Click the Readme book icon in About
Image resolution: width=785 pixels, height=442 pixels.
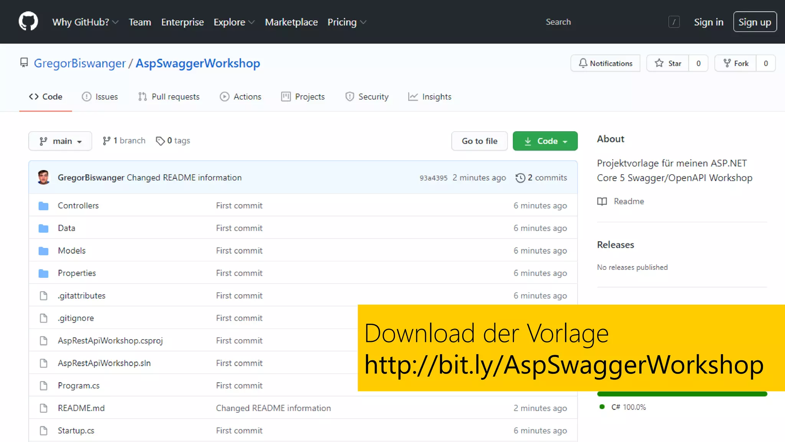(x=602, y=201)
